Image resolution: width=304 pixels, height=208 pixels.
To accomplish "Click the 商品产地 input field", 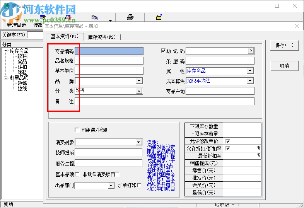I will coord(220,91).
